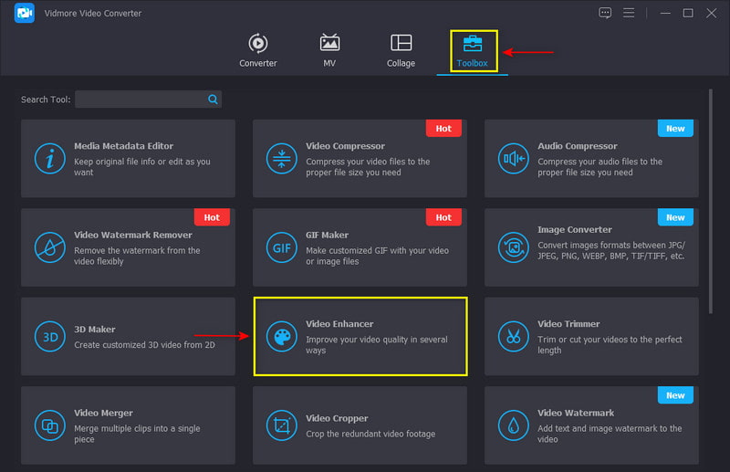Click 'Compress your audio files' description
This screenshot has height=472, width=730.
[x=600, y=167]
